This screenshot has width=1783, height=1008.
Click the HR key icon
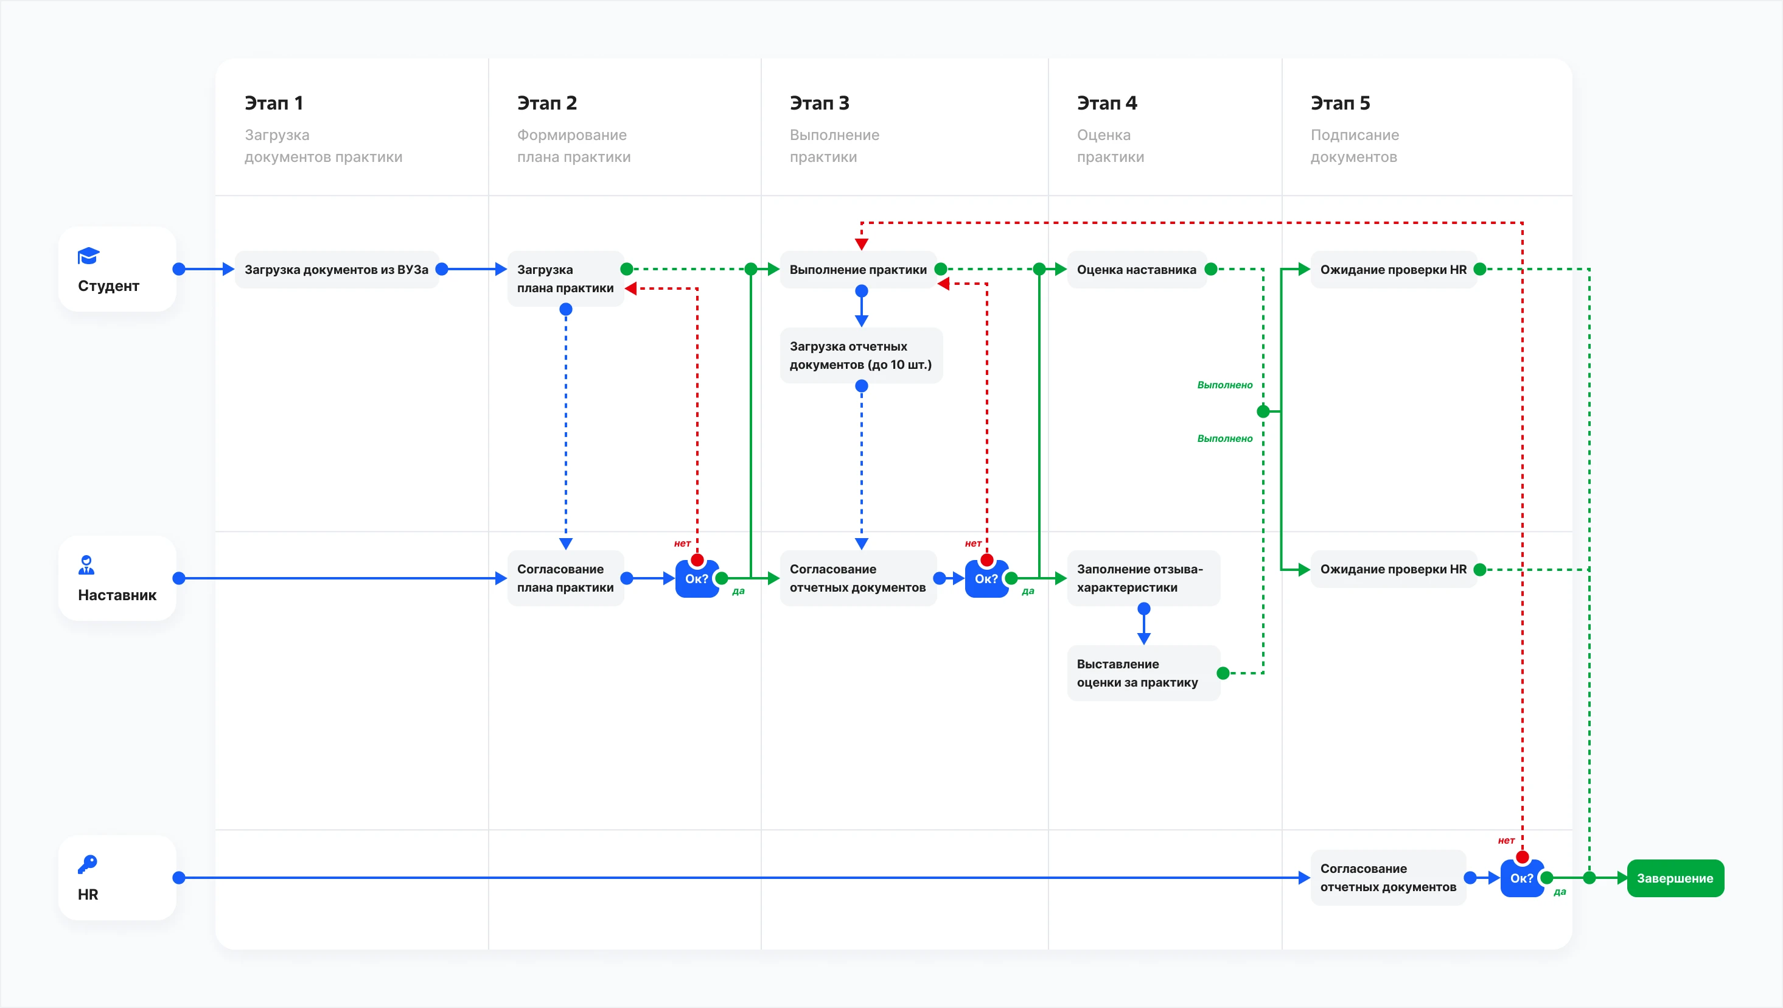[x=87, y=864]
